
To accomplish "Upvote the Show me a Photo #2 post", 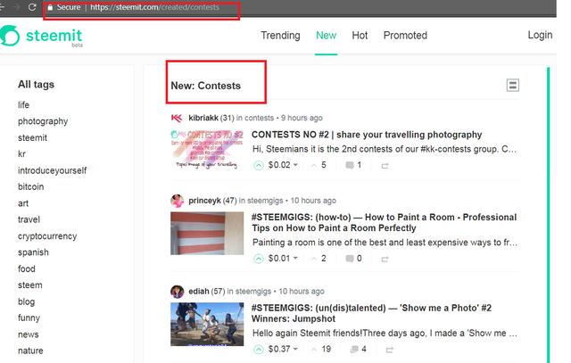I will coord(258,350).
